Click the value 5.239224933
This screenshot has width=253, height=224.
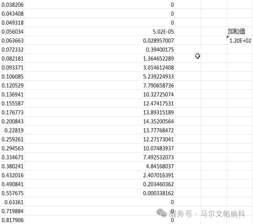click(x=158, y=76)
